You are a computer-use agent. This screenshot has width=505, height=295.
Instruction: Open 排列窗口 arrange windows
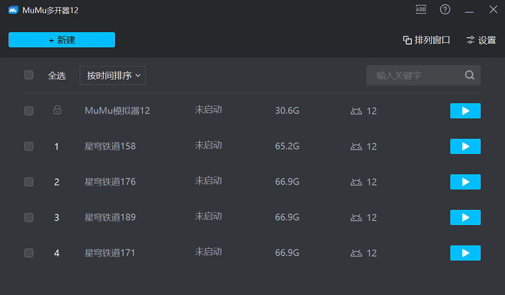point(427,40)
